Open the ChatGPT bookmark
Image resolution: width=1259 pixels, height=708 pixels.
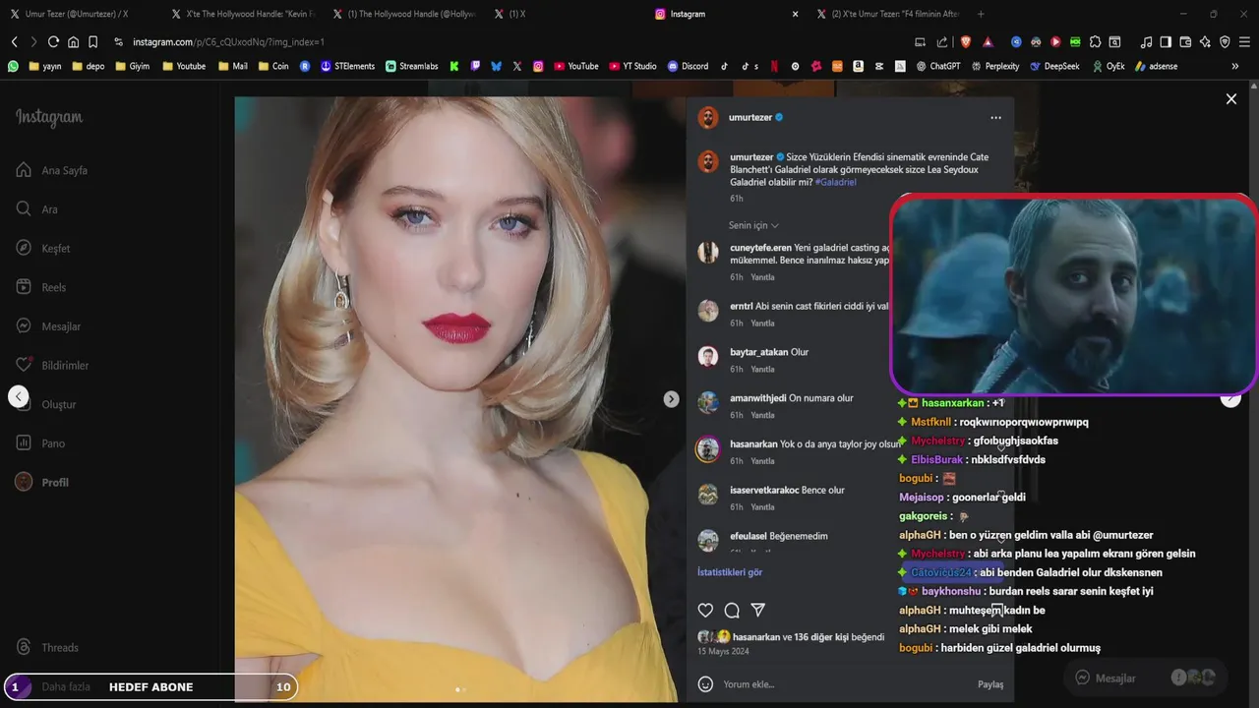click(x=937, y=66)
